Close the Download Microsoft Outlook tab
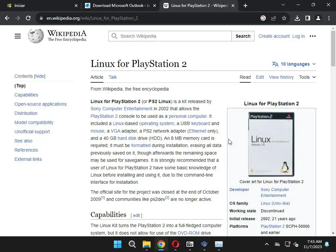Image resolution: width=336 pixels, height=252 pixels. point(154,6)
